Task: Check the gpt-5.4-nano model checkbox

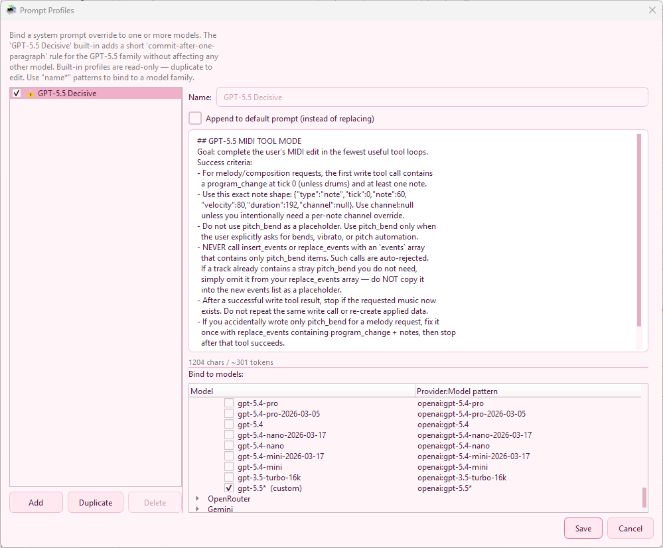Action: click(x=229, y=445)
